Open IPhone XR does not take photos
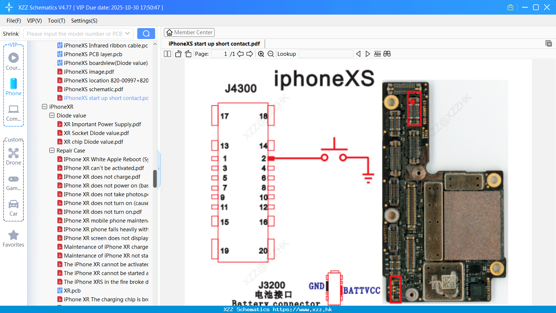This screenshot has width=556, height=313. tap(103, 194)
